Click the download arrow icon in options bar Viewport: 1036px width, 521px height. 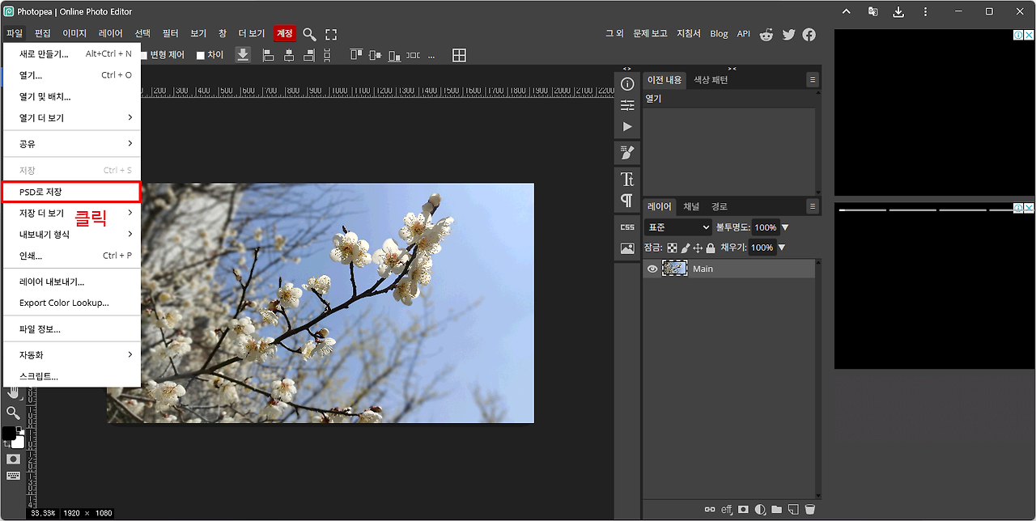coord(243,54)
